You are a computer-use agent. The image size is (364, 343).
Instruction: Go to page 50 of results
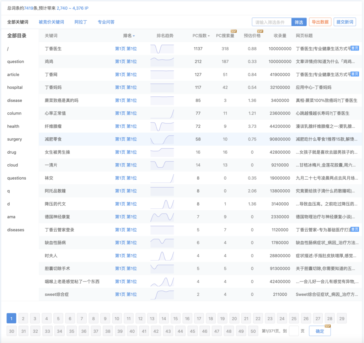[x=253, y=331]
